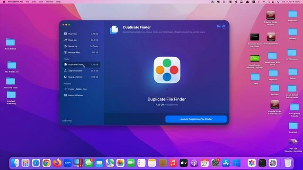The width and height of the screenshot is (303, 170).
Task: Open Safari from the Dock
Action: click(x=36, y=163)
